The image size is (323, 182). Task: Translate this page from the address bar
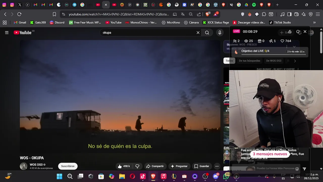pyautogui.click(x=183, y=14)
